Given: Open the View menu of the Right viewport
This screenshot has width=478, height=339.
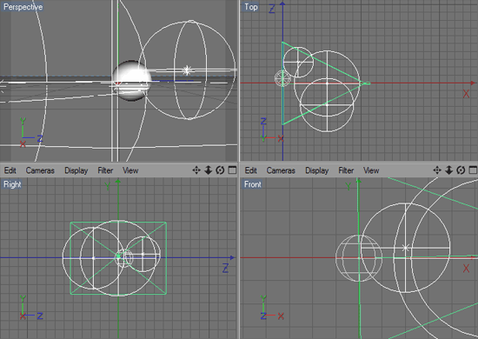Looking at the screenshot, I should coord(130,170).
